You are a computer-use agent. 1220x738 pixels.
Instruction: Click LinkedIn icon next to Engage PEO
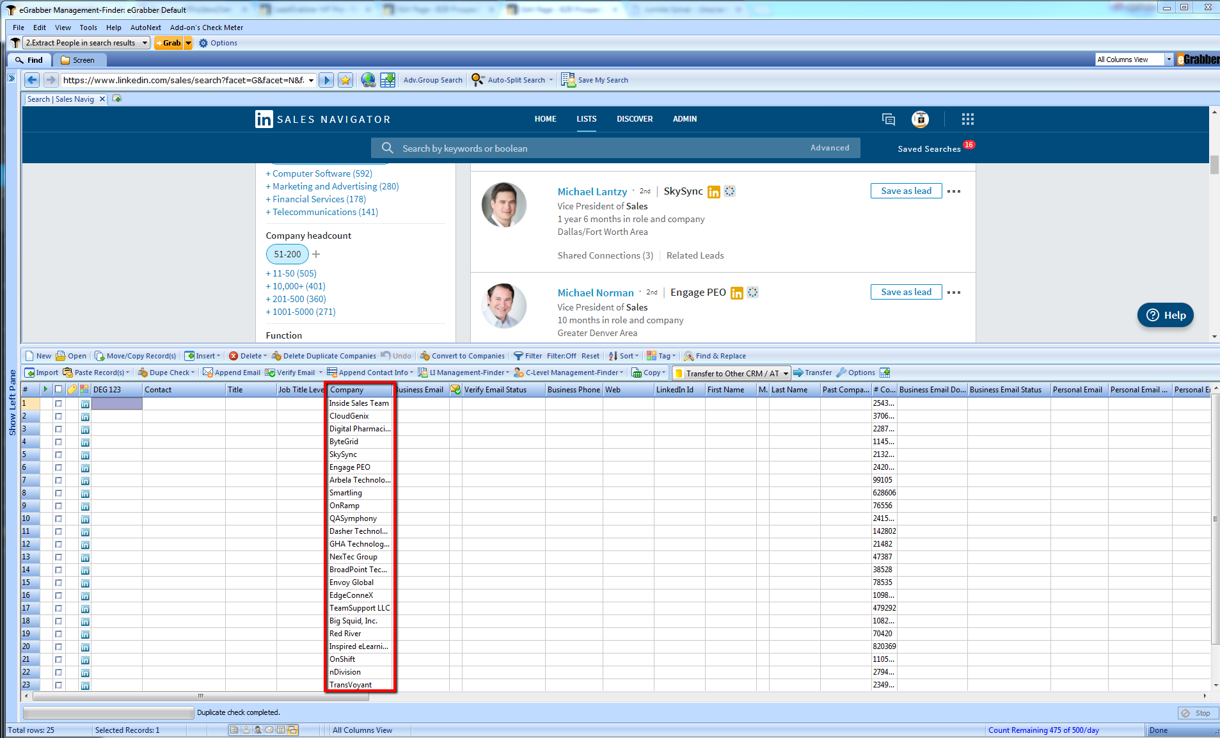(737, 293)
